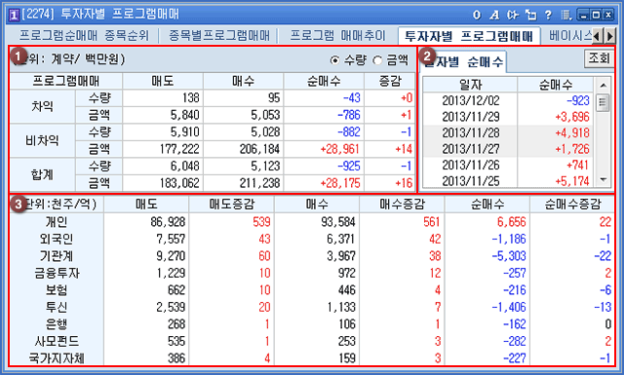Click the font size 'A' icon in title bar
Image resolution: width=624 pixels, height=375 pixels.
(494, 16)
